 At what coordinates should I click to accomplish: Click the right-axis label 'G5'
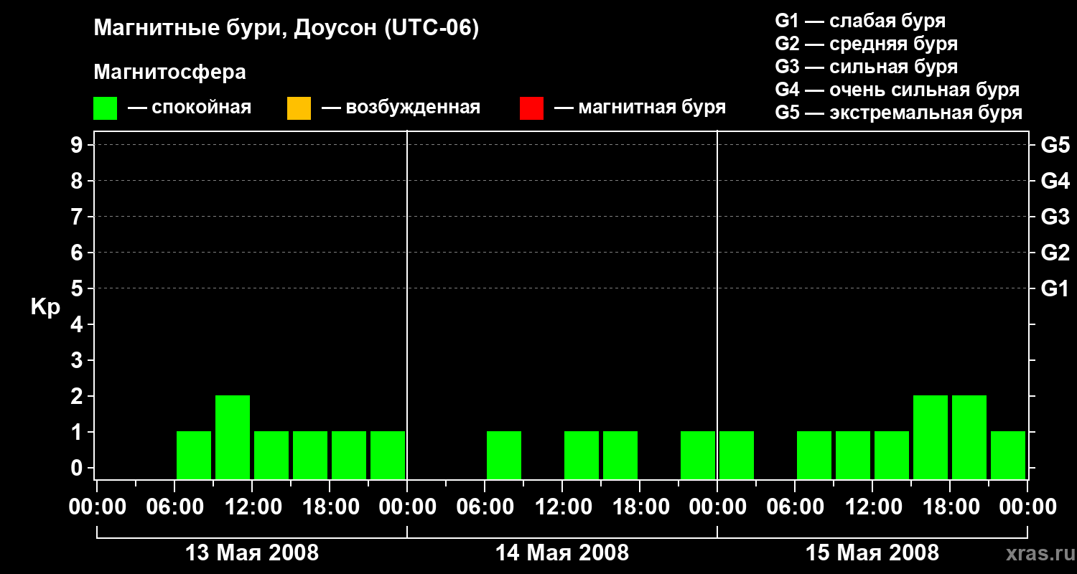click(1055, 145)
